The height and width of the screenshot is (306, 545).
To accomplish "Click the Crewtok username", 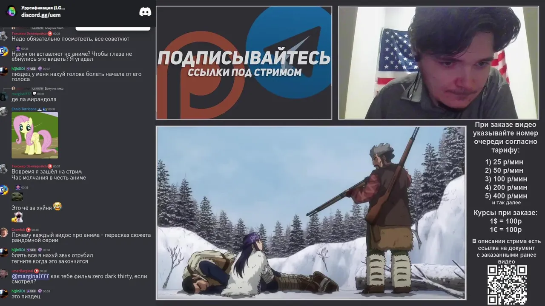I will click(x=18, y=230).
